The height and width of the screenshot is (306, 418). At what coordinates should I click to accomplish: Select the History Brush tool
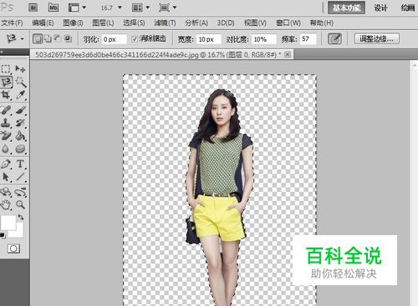coord(20,123)
